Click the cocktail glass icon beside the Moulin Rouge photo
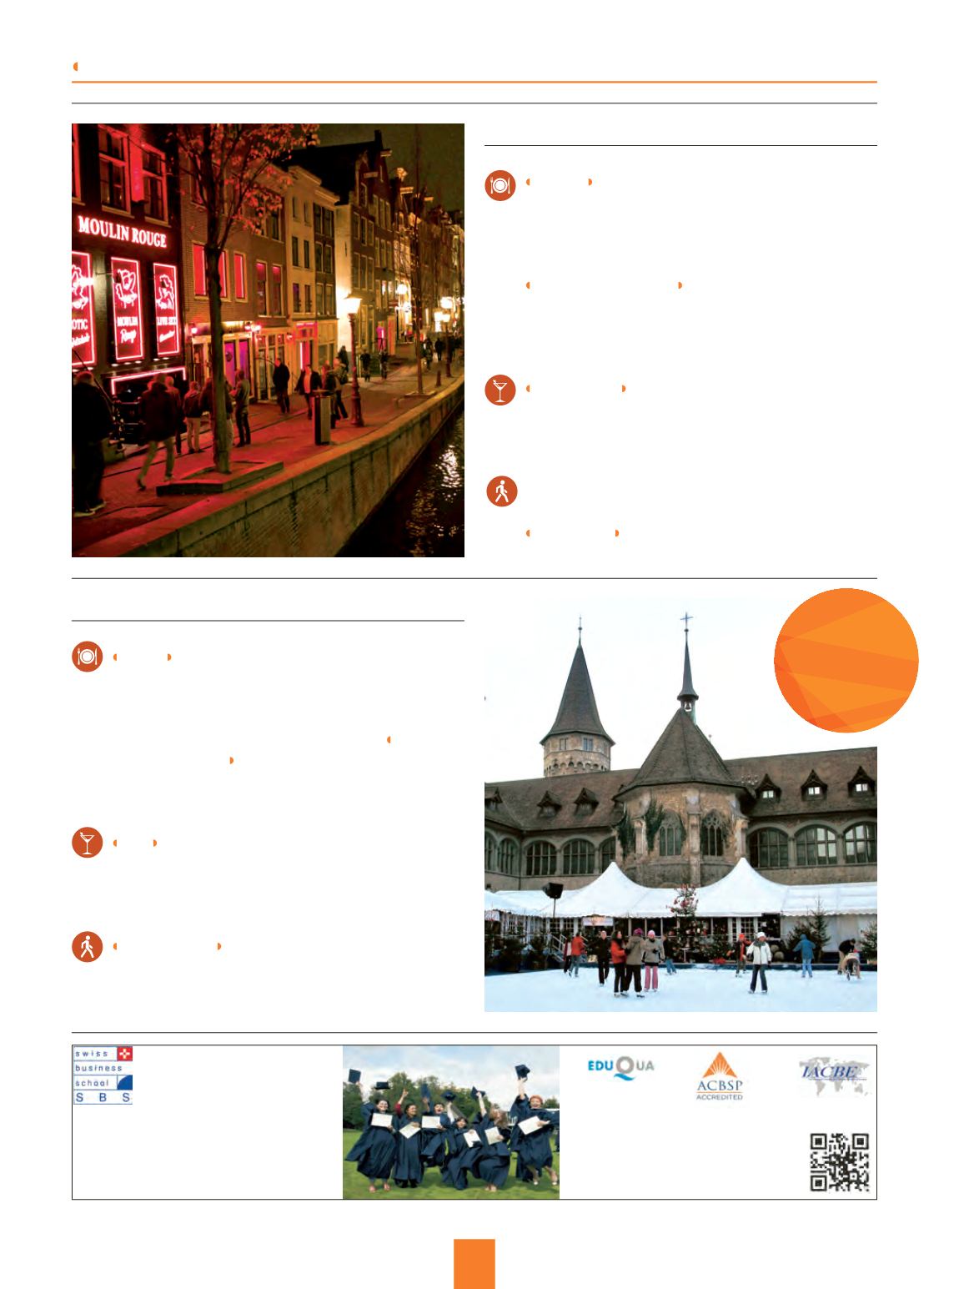The width and height of the screenshot is (979, 1289). [500, 390]
